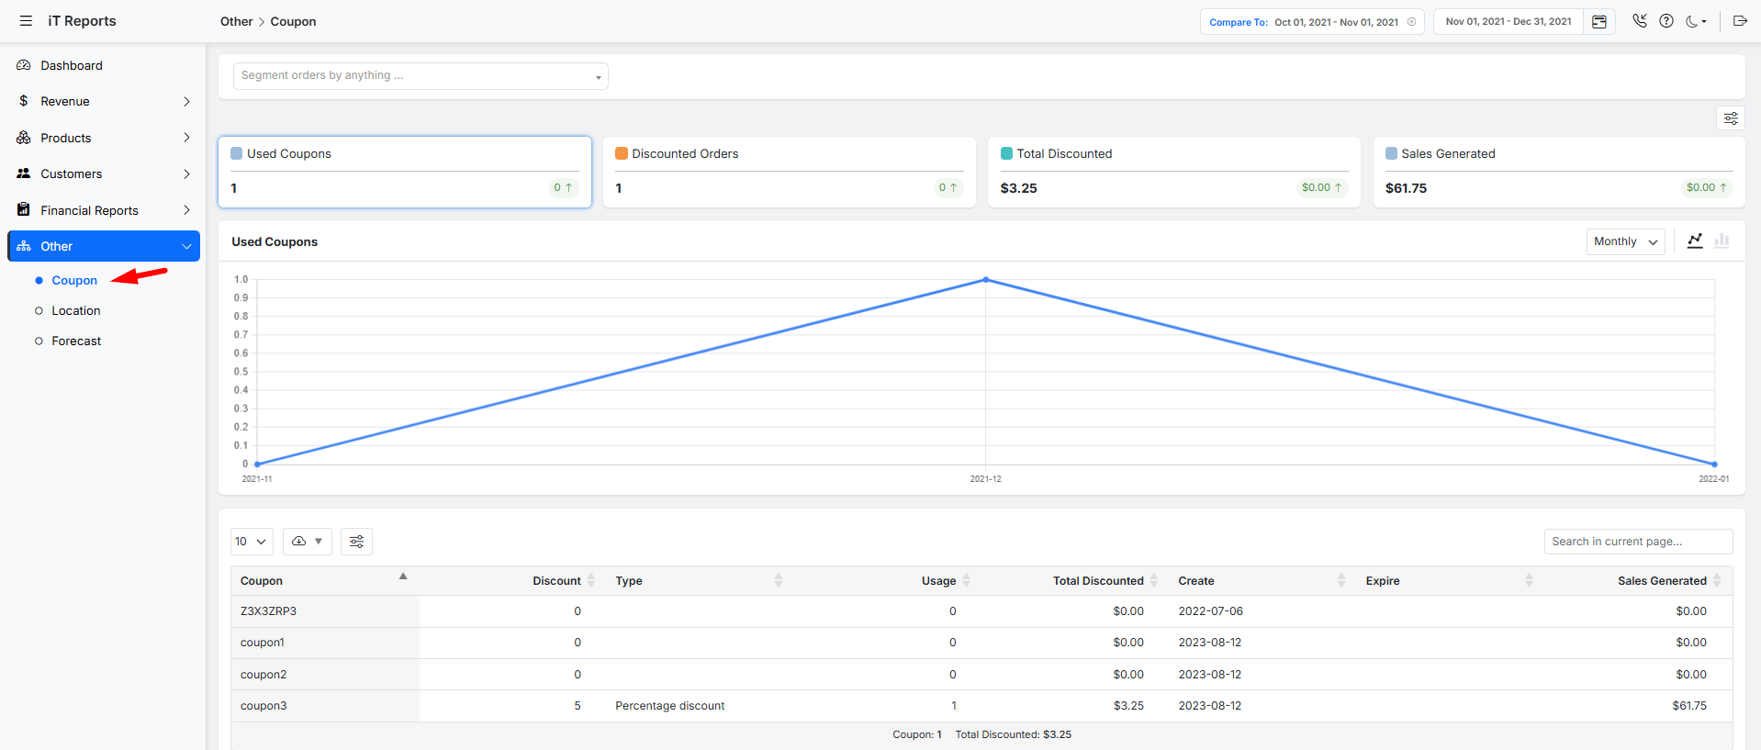Open Segment orders by anything dropdown
1761x750 pixels.
[421, 76]
